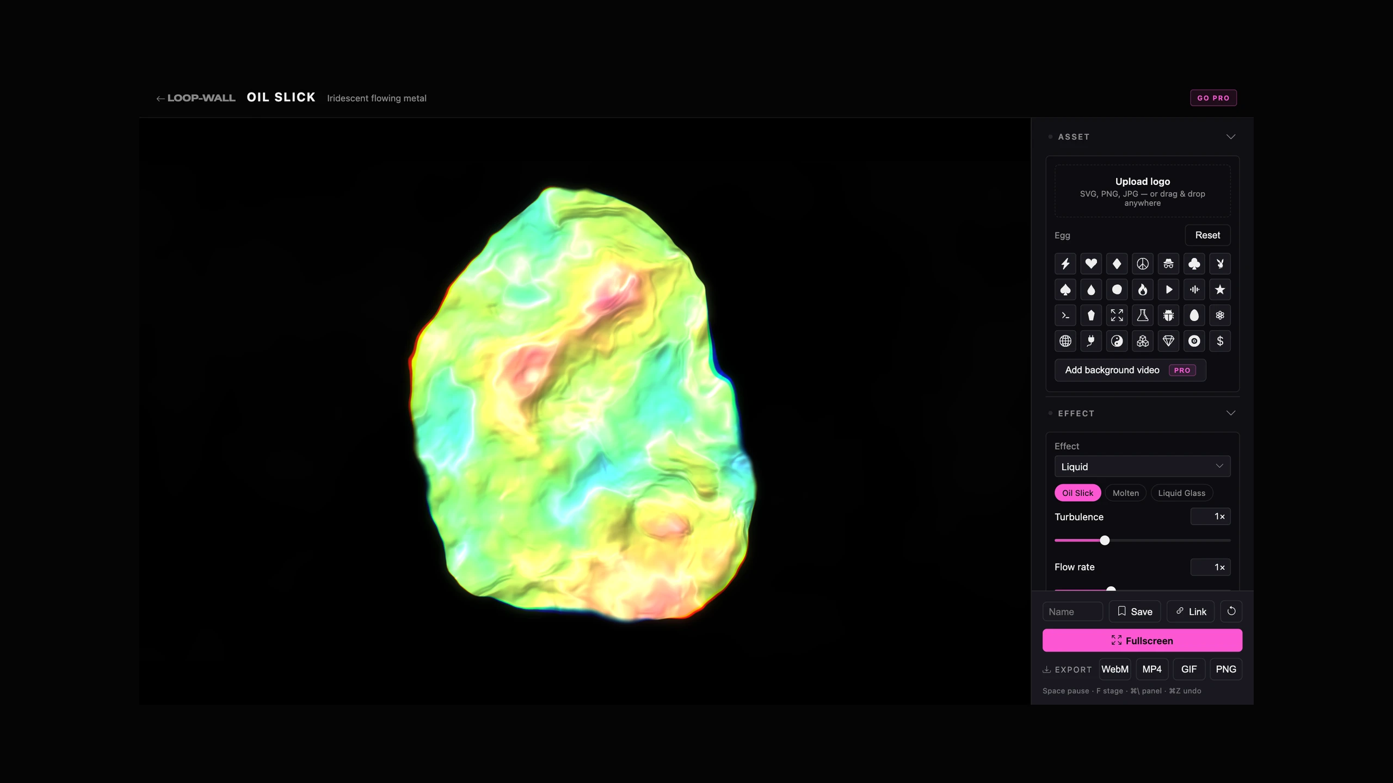Select the stacked cubes shape
This screenshot has width=1393, height=783.
pyautogui.click(x=1143, y=341)
